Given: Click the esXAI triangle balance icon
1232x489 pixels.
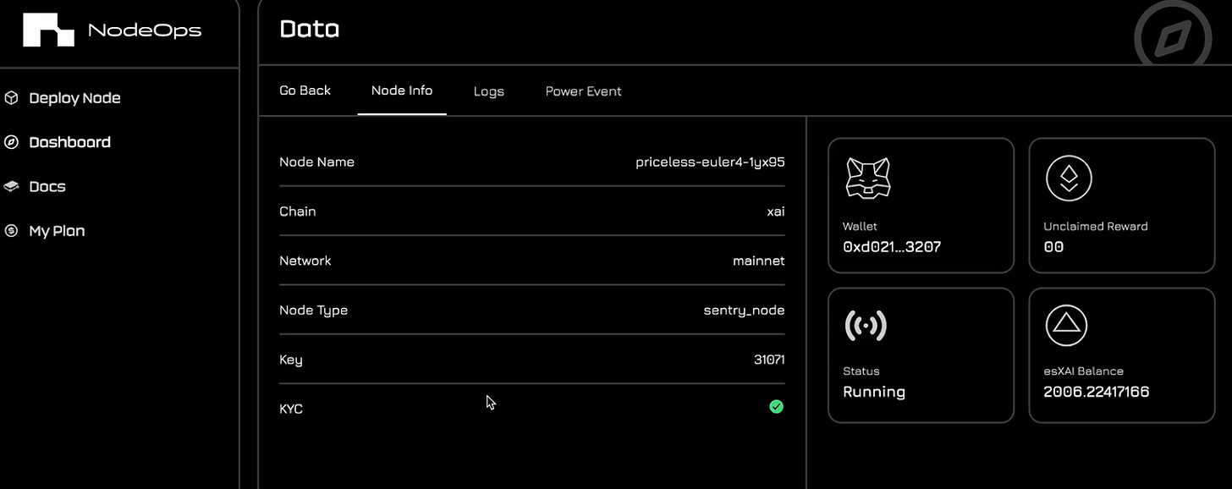Looking at the screenshot, I should click(1066, 326).
